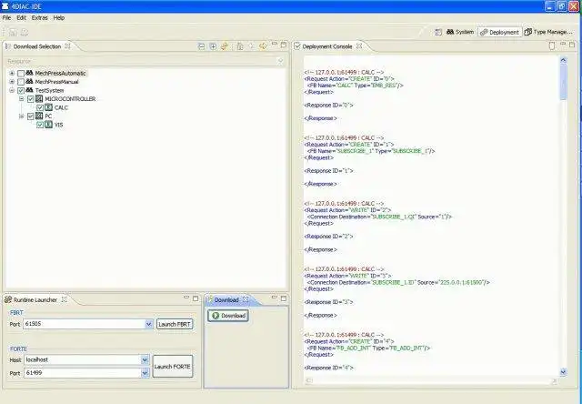Maximize the Deployment Console panel
Image resolution: width=582 pixels, height=404 pixels.
[x=572, y=45]
